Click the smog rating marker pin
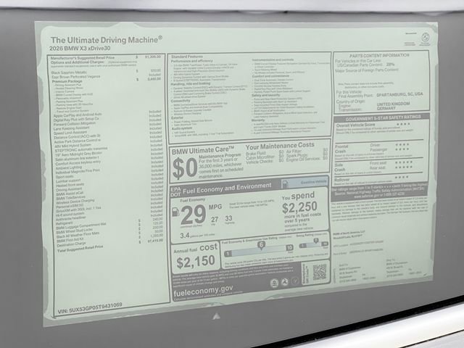This screenshot has width=464, height=348. (x=316, y=241)
